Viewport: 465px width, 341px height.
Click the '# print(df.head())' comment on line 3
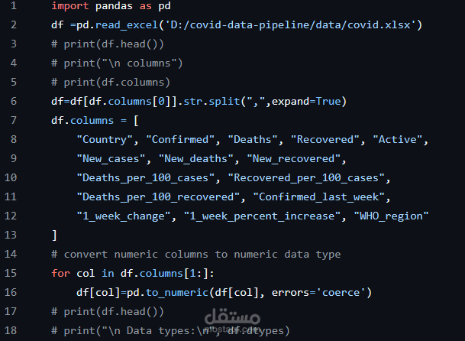[108, 44]
